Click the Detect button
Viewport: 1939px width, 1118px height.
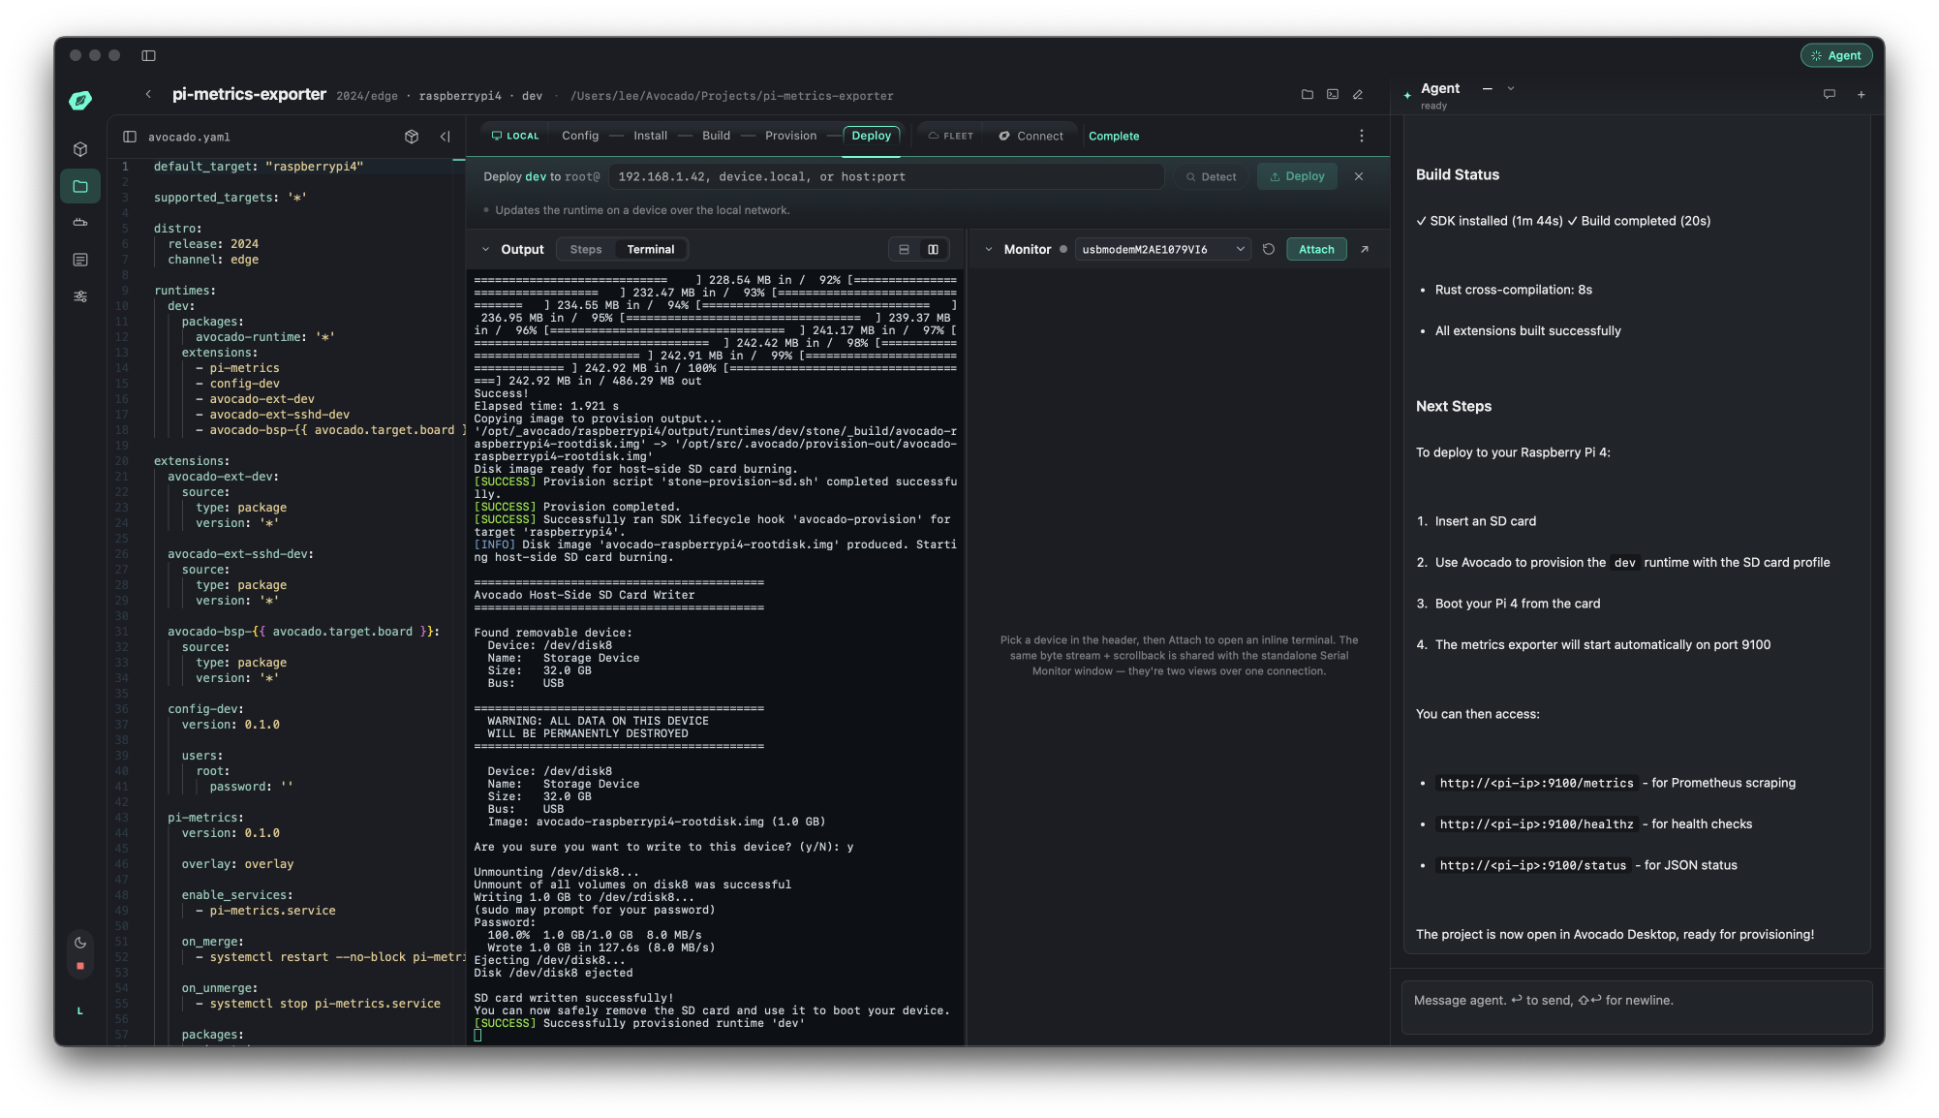[1212, 176]
